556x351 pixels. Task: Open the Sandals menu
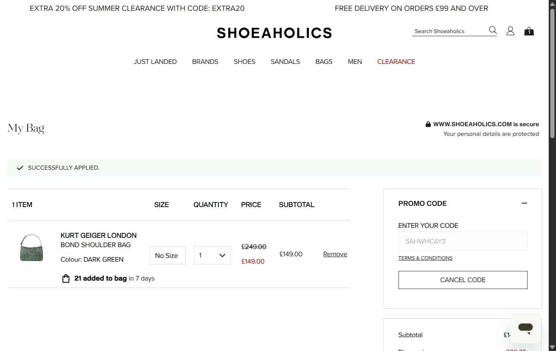click(285, 62)
